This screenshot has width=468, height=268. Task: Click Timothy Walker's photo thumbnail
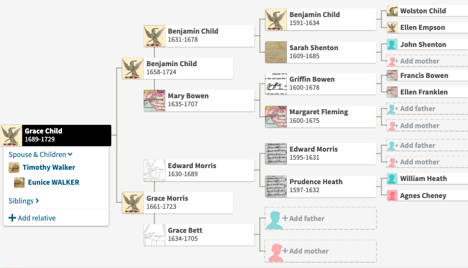[x=14, y=168]
